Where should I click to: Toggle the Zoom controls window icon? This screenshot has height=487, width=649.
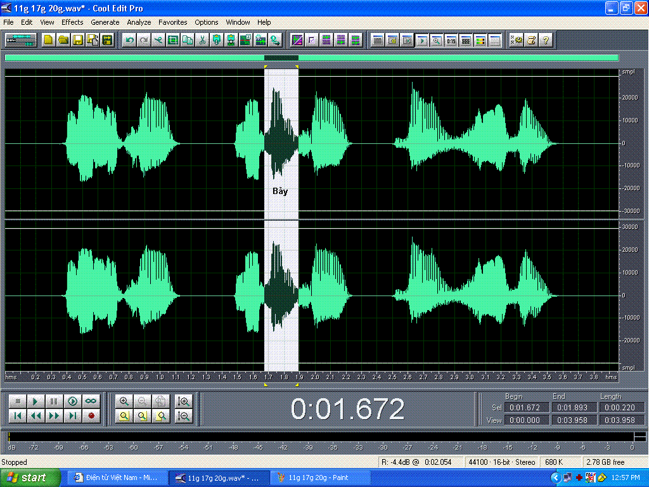[436, 40]
